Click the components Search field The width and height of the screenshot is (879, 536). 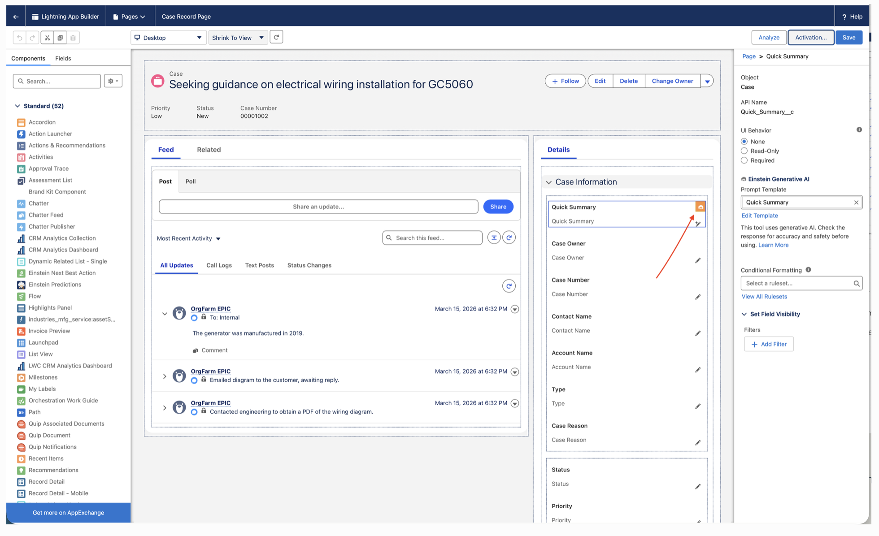coord(57,81)
